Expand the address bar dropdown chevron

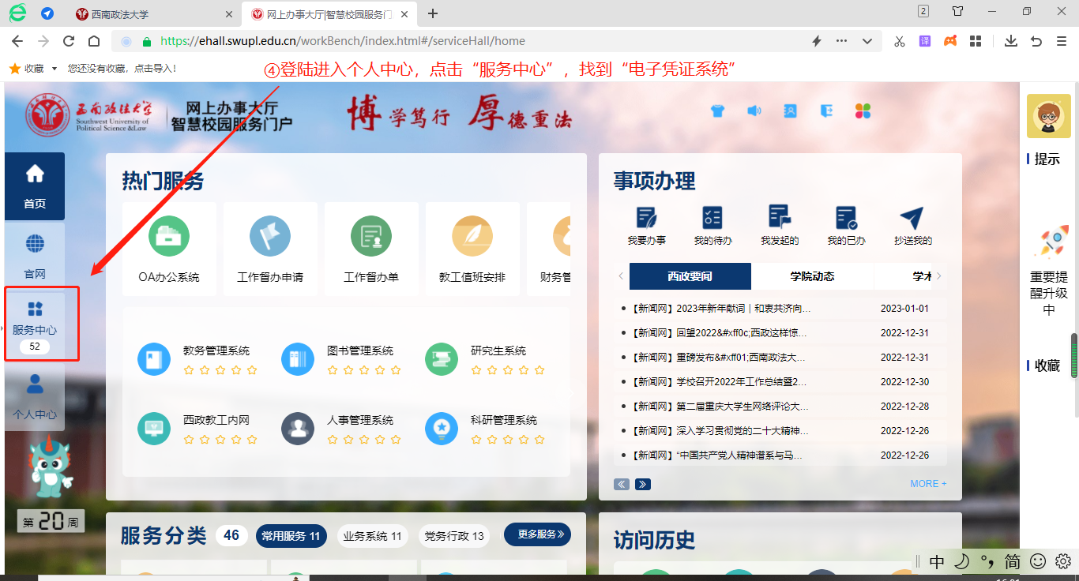[x=867, y=41]
